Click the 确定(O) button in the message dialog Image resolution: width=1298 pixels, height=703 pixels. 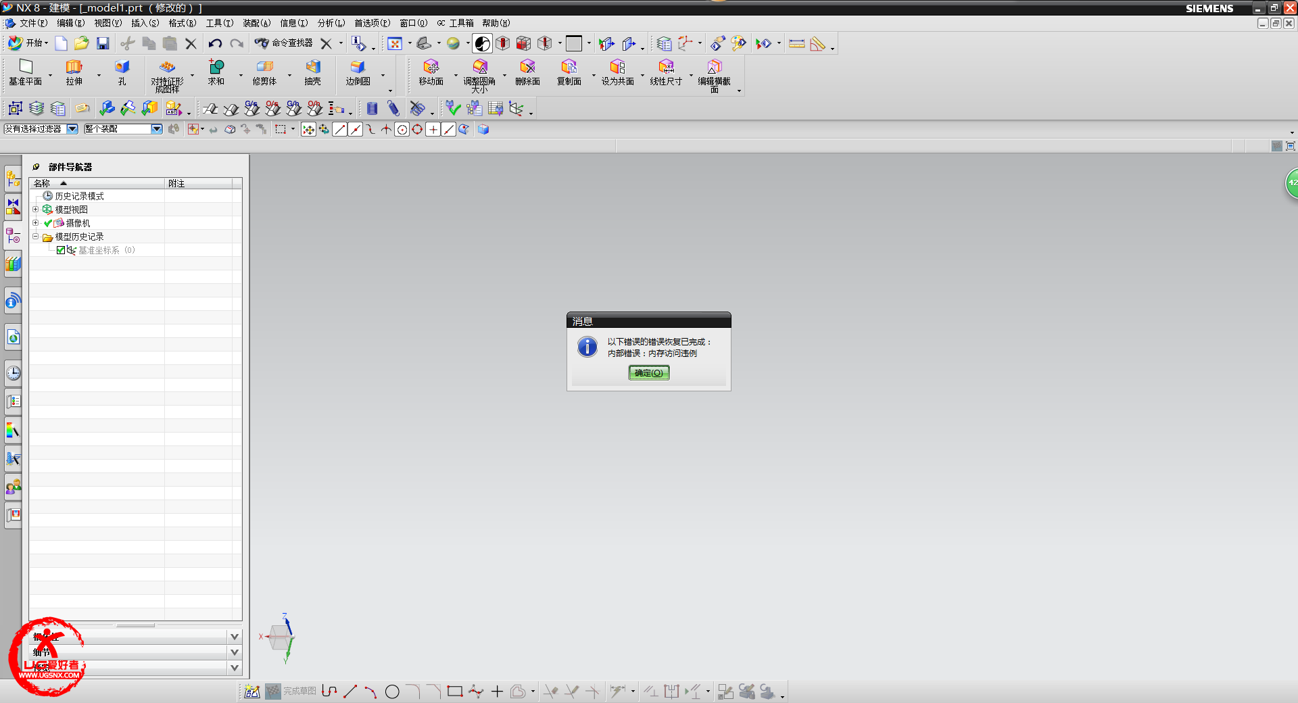(649, 373)
